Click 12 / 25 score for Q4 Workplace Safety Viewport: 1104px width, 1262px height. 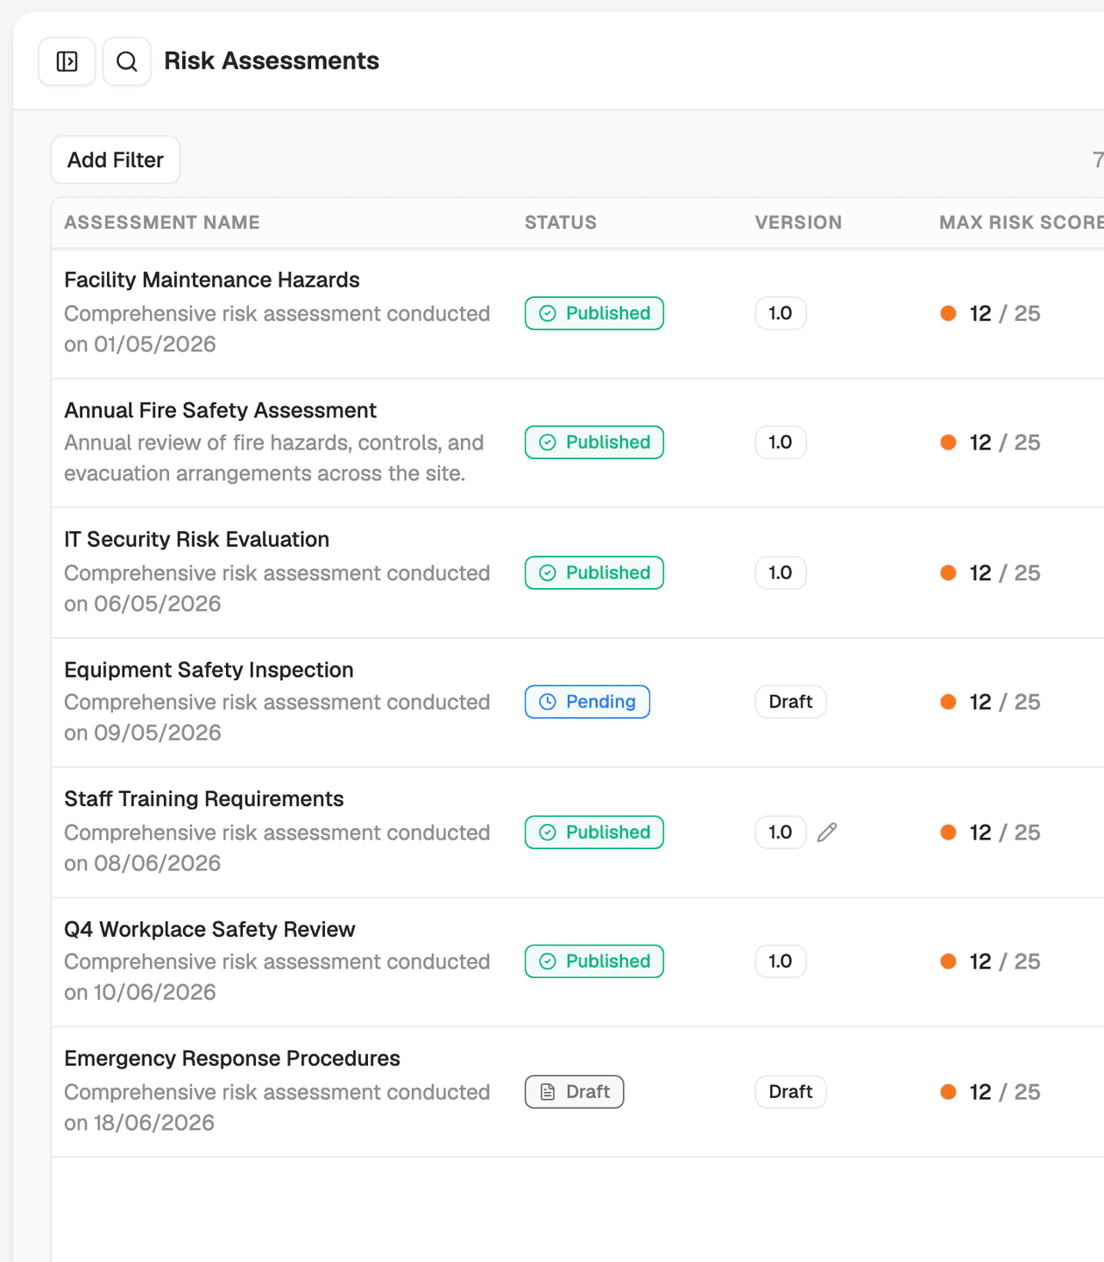(x=990, y=961)
